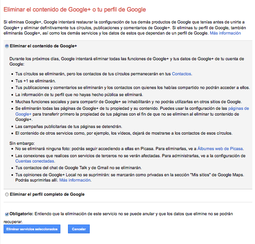This screenshot has width=255, height=244.
Task: Click the 'Tus publicaciones y comentarios' bullet
Action: 132,88
